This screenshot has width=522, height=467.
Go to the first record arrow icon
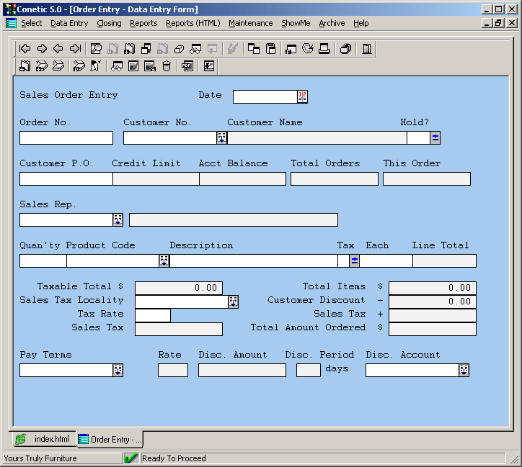(x=25, y=49)
